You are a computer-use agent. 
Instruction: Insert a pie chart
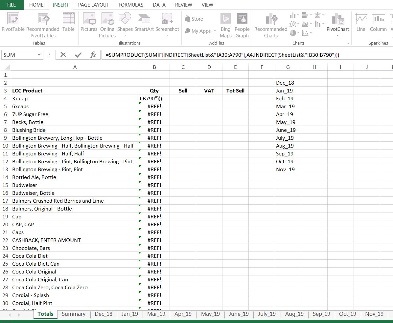click(293, 33)
